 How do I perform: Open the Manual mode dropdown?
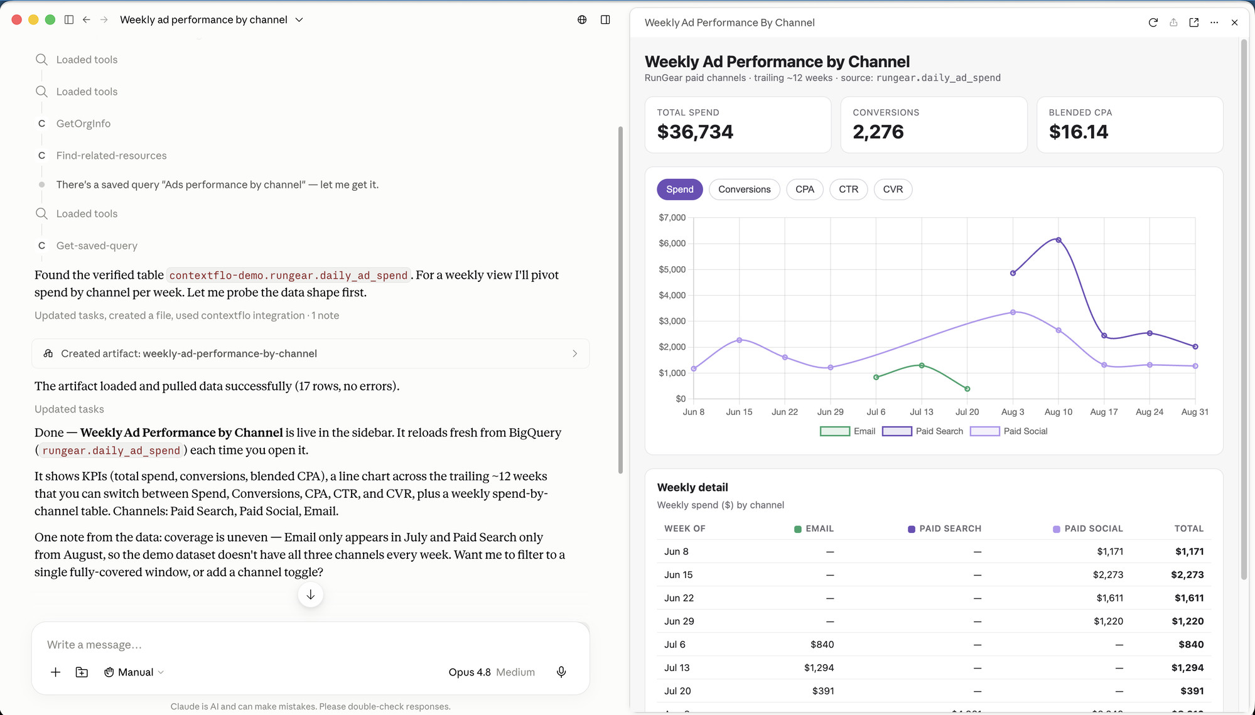134,672
